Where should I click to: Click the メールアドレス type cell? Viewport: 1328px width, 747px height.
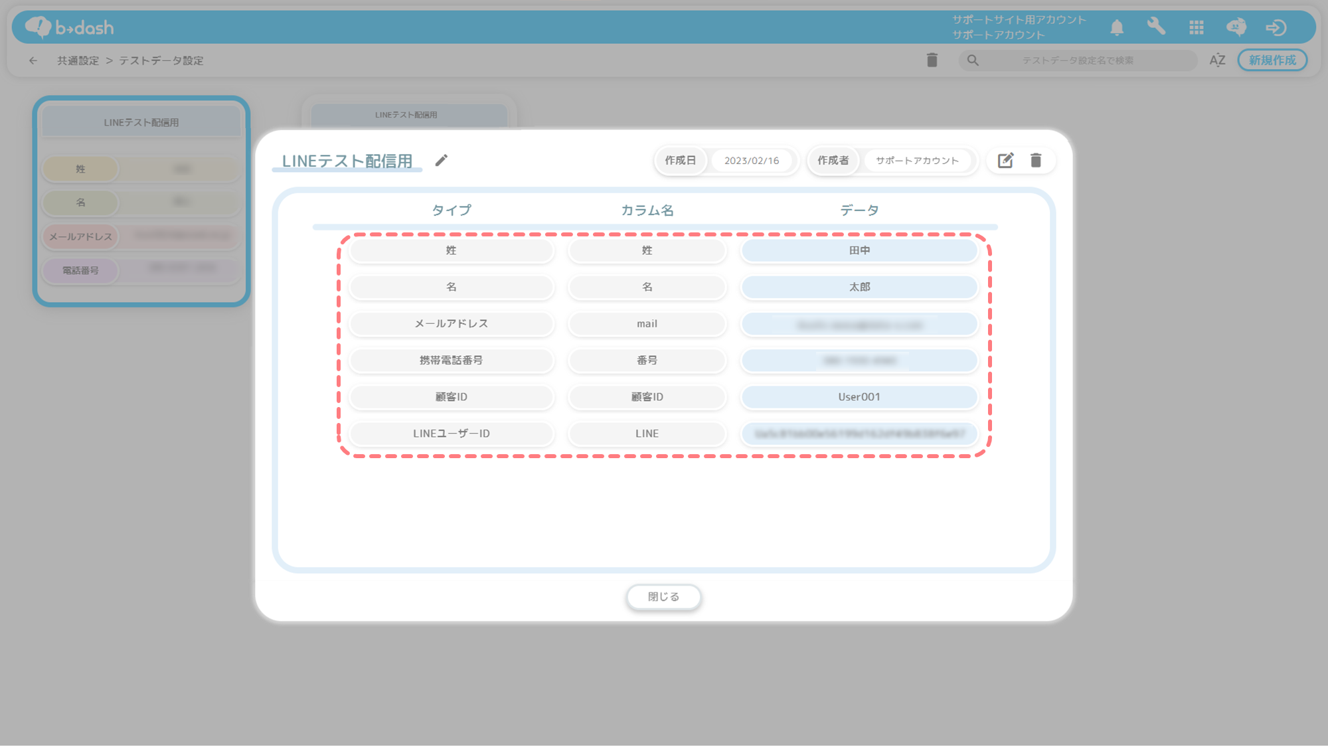point(452,324)
